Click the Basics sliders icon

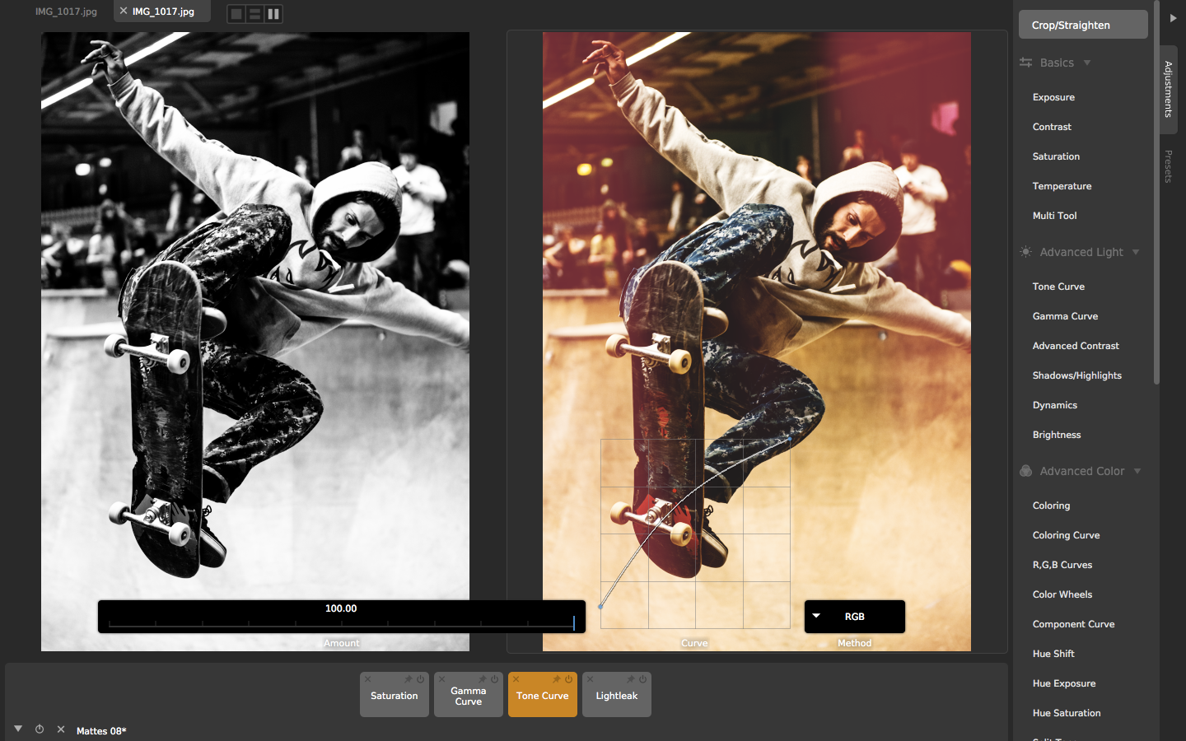point(1025,63)
